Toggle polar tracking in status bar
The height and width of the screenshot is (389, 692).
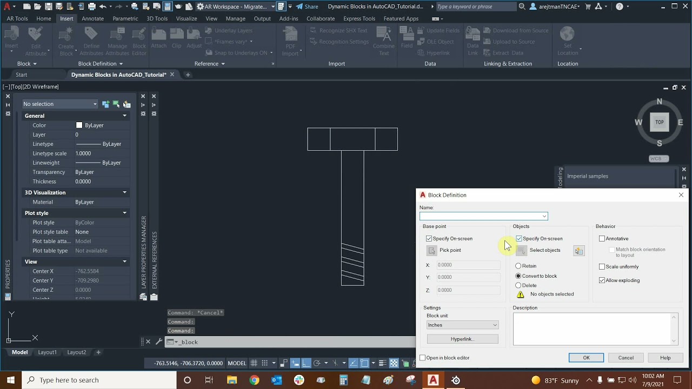coord(317,363)
